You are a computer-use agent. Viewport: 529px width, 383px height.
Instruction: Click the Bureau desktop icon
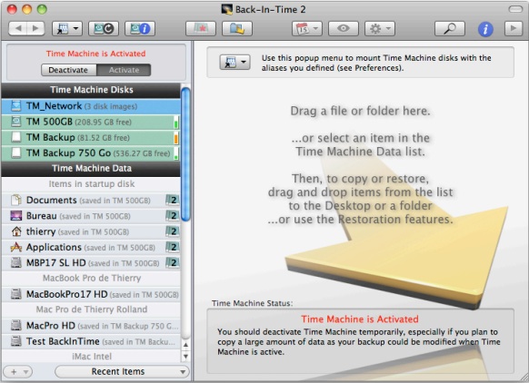15,216
